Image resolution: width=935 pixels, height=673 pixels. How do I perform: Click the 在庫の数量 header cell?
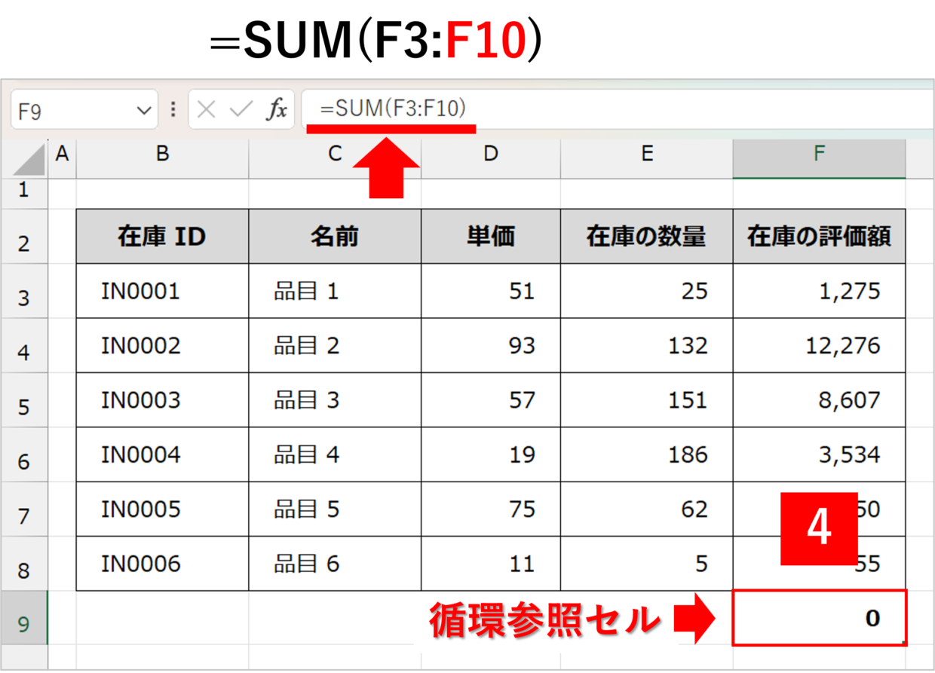click(x=647, y=237)
